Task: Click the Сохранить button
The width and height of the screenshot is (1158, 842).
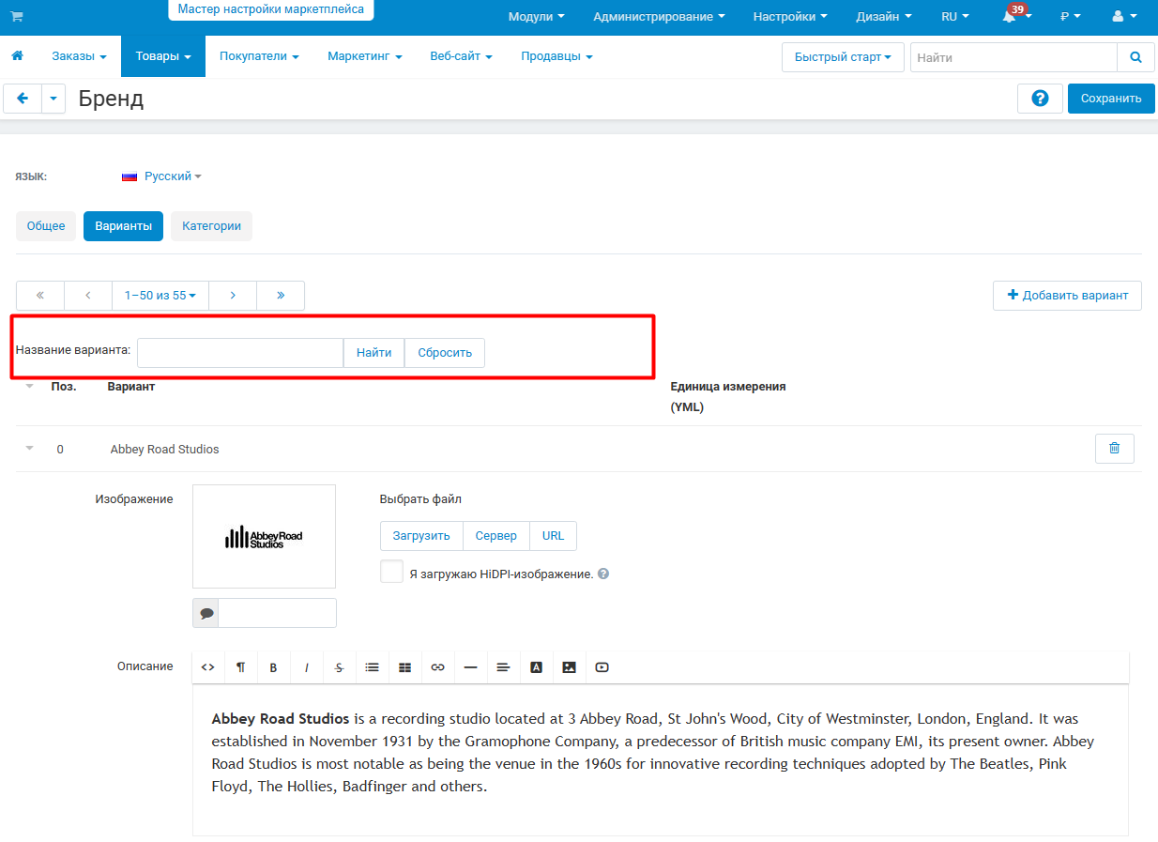Action: pos(1111,99)
